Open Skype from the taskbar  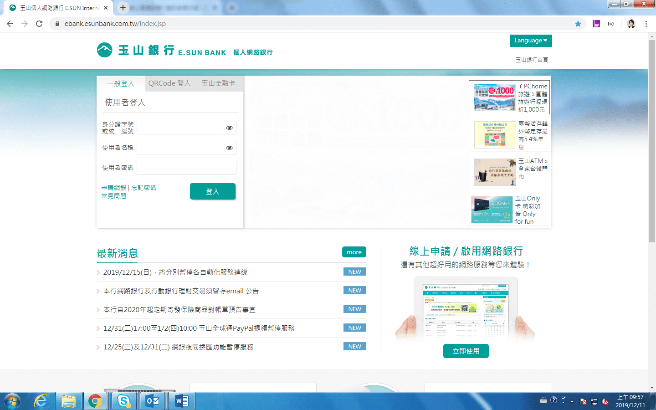click(124, 401)
